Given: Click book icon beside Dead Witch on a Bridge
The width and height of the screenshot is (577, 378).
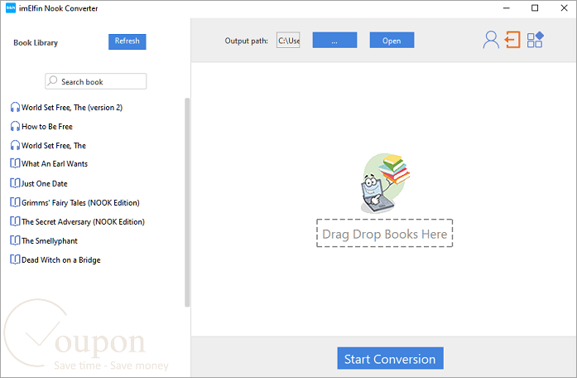Looking at the screenshot, I should coord(15,259).
